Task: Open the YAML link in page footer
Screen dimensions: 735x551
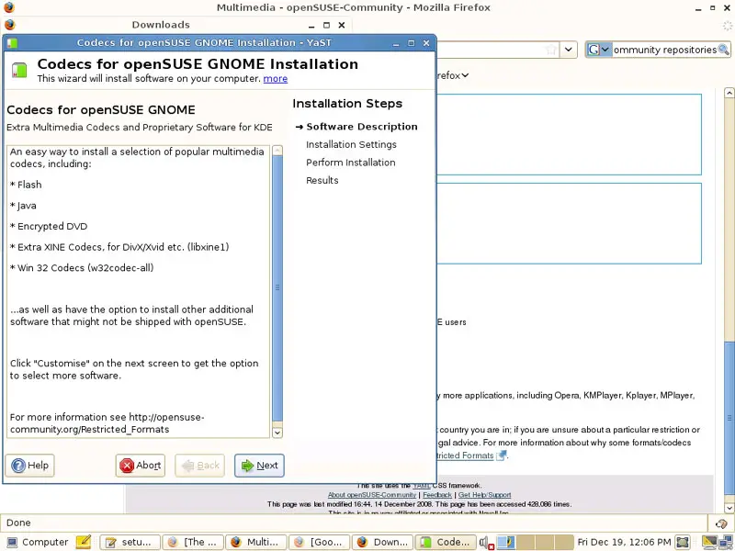Action: (x=422, y=486)
